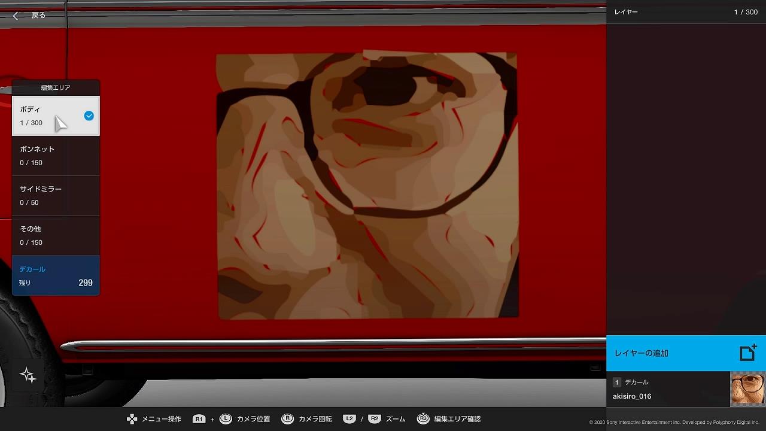766x431 pixels.
Task: Click the 編集エリア panel title
Action: (x=56, y=87)
